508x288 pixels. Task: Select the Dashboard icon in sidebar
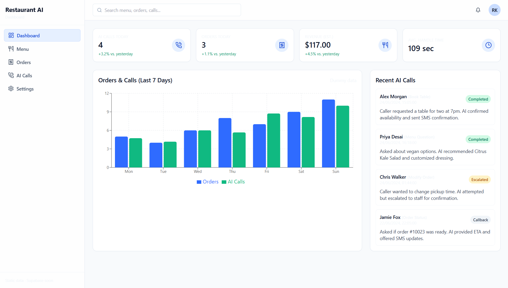pyautogui.click(x=11, y=35)
